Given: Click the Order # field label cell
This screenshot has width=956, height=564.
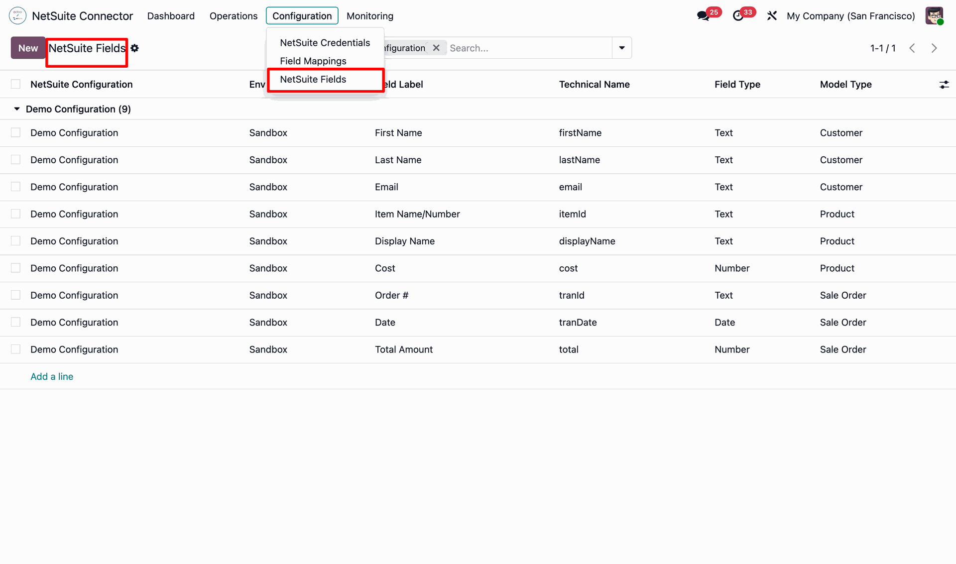Looking at the screenshot, I should [x=391, y=295].
